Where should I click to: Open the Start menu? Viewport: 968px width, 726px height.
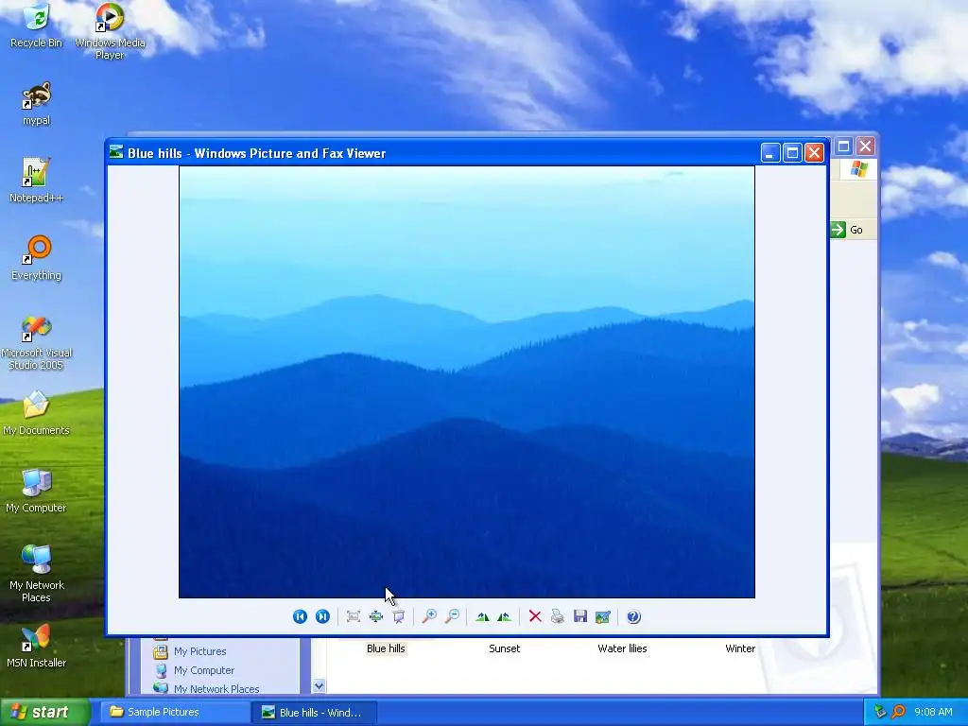[x=45, y=713]
